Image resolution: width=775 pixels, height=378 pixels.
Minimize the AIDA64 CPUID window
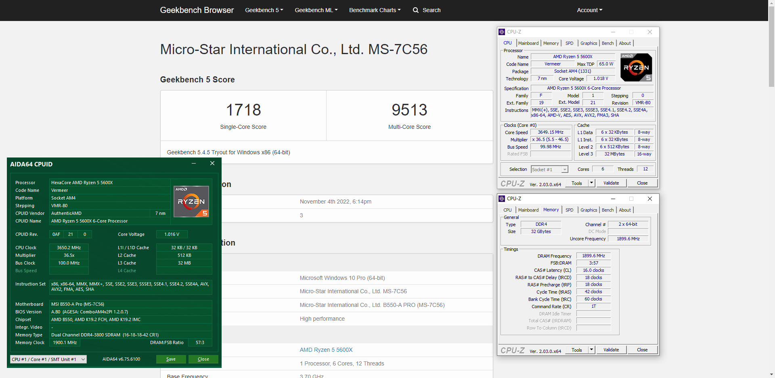pos(194,164)
